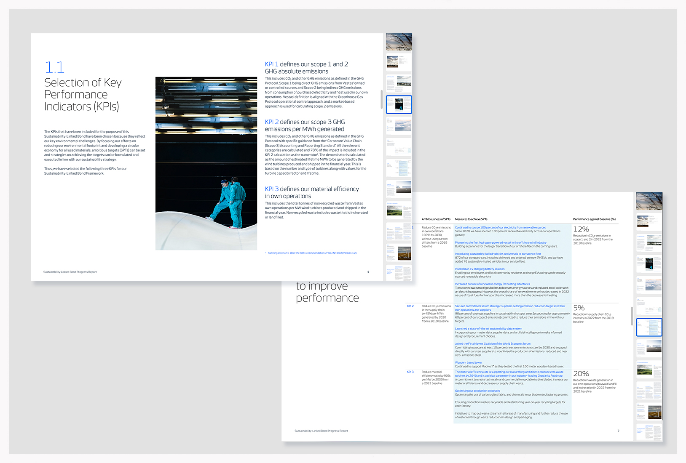Click 'Pioneering the first hydrogen-powered vessel' heading

(501, 242)
